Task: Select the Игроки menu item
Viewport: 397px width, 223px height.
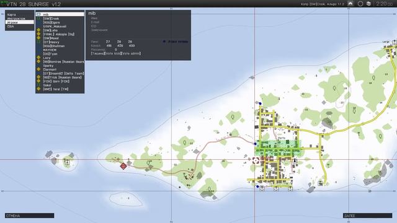Action: tap(19, 22)
